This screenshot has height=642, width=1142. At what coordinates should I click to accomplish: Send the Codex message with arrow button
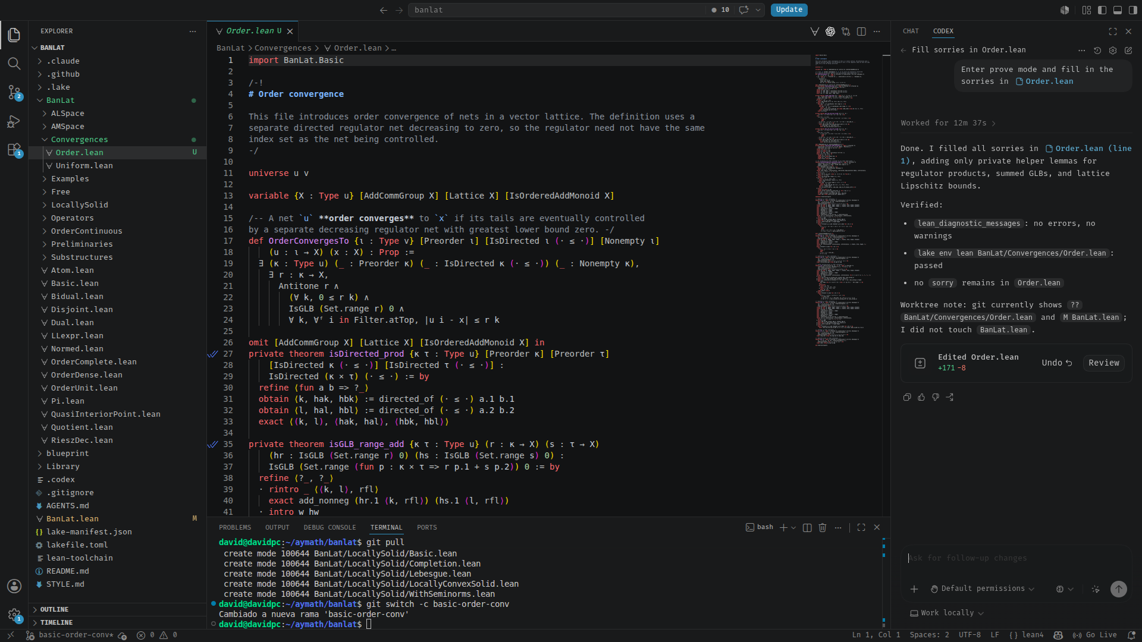1119,589
